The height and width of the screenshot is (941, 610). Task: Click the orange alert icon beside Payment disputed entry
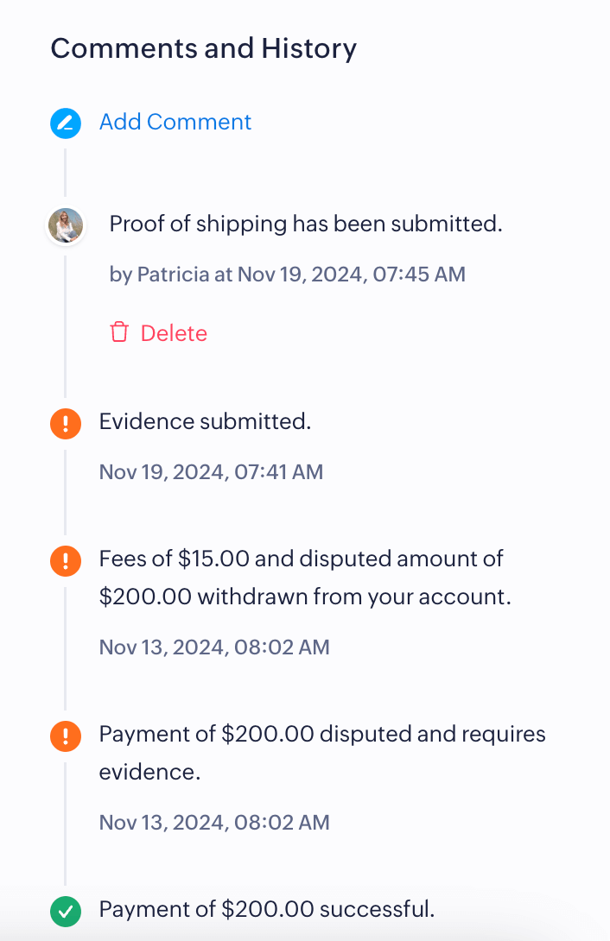pos(65,736)
